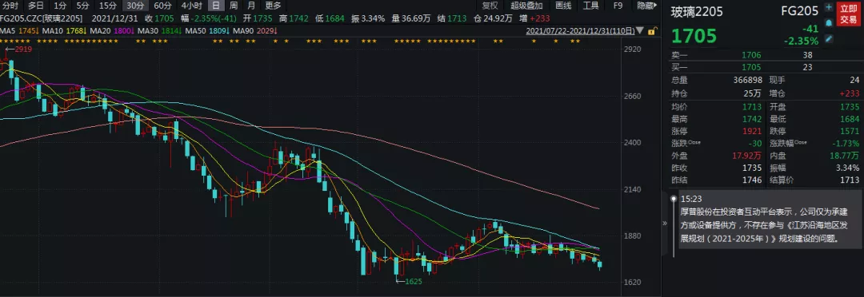Click the 涨停 limit-up value 1921

pyautogui.click(x=751, y=132)
